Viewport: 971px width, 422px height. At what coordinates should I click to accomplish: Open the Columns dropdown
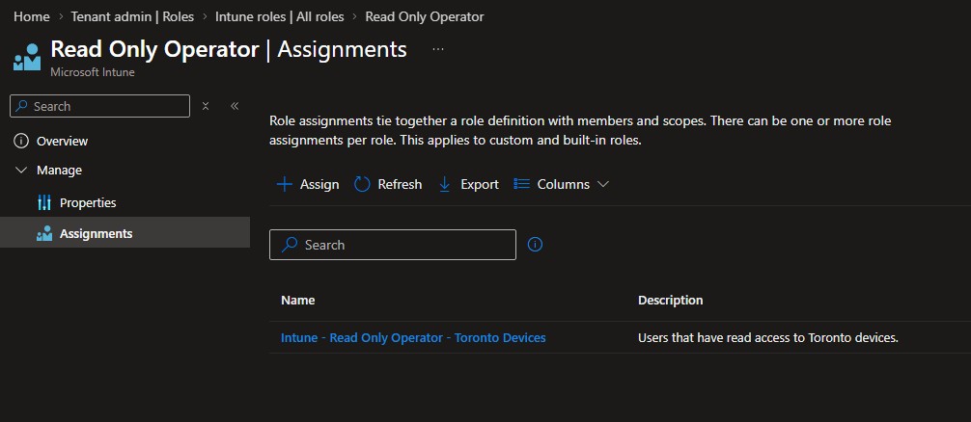click(561, 184)
